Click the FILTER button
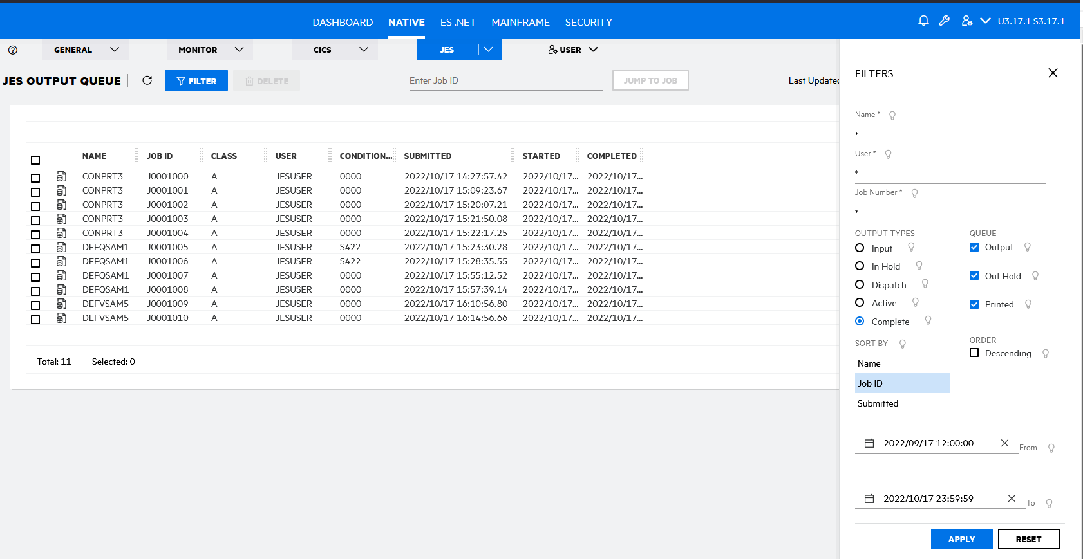The height and width of the screenshot is (559, 1083). click(196, 80)
